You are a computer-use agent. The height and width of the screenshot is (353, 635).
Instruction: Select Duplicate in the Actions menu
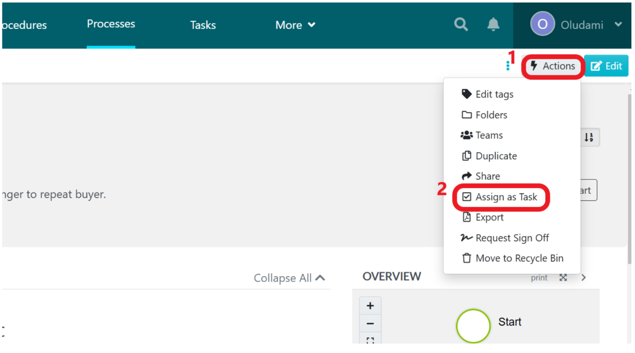coord(489,156)
